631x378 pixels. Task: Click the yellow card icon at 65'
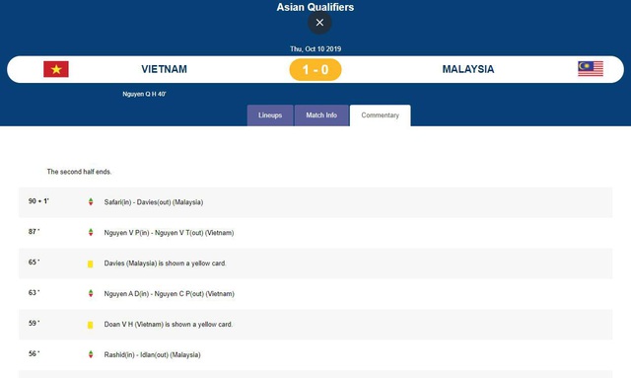90,264
